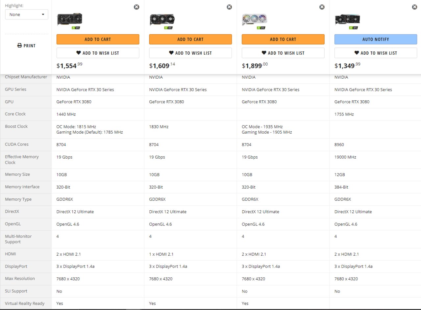
Task: Remove the $1,349.99 card from comparison
Action: (x=414, y=7)
